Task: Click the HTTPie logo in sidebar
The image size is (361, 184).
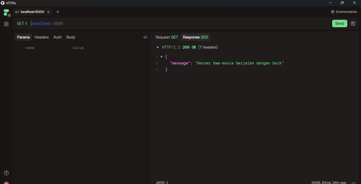Action: point(6,12)
